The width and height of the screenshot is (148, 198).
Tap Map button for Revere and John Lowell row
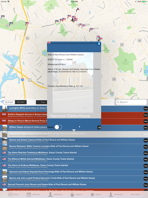tap(146, 179)
